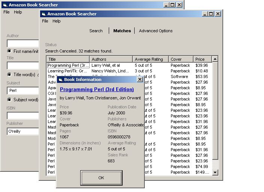Viewport: 264px width, 192px height.
Task: Click the Book Information dialog title icon
Action: (61, 79)
